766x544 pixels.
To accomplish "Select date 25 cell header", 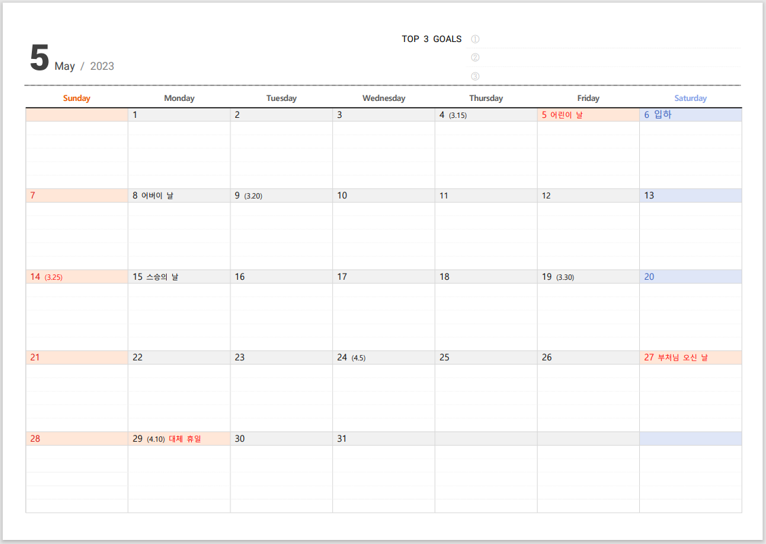I will (486, 358).
